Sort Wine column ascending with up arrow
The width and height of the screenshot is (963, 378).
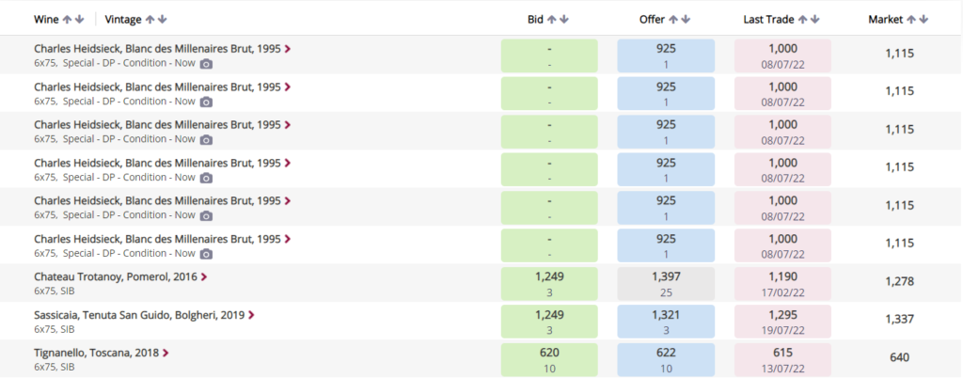point(68,20)
